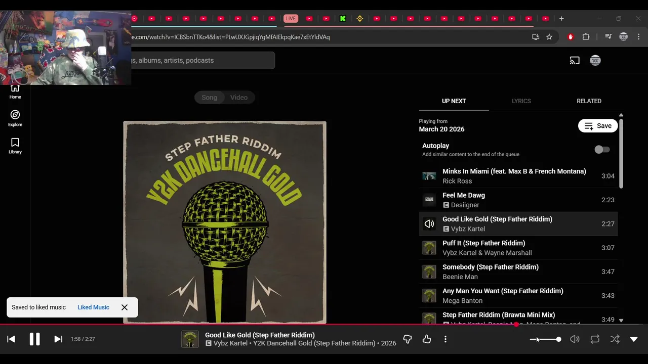Pause the current song
The width and height of the screenshot is (648, 364).
pos(34,339)
